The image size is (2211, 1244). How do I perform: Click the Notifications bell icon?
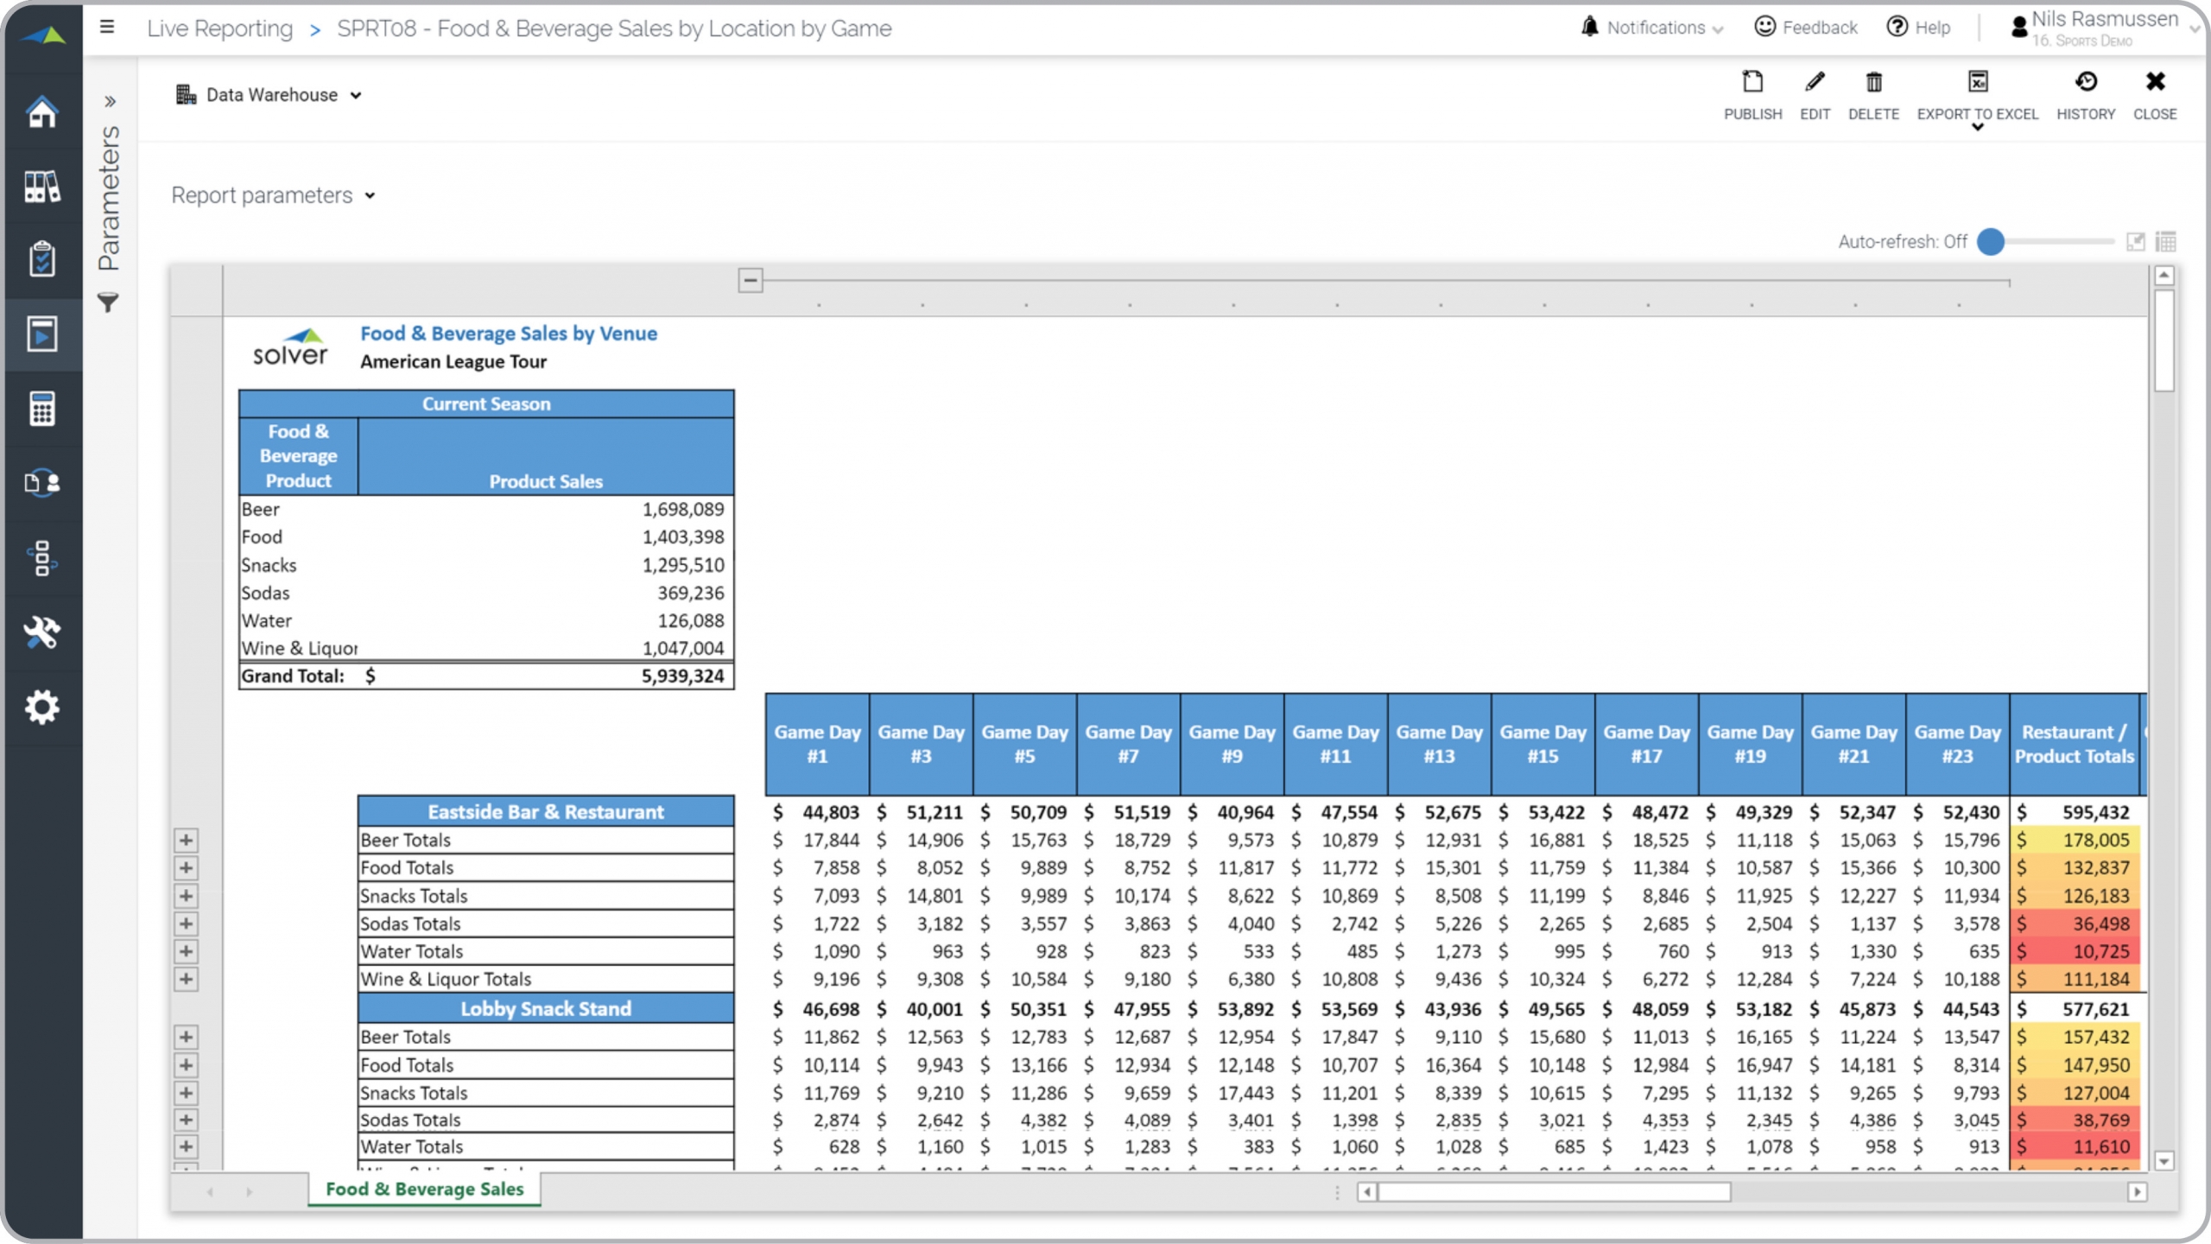1592,28
